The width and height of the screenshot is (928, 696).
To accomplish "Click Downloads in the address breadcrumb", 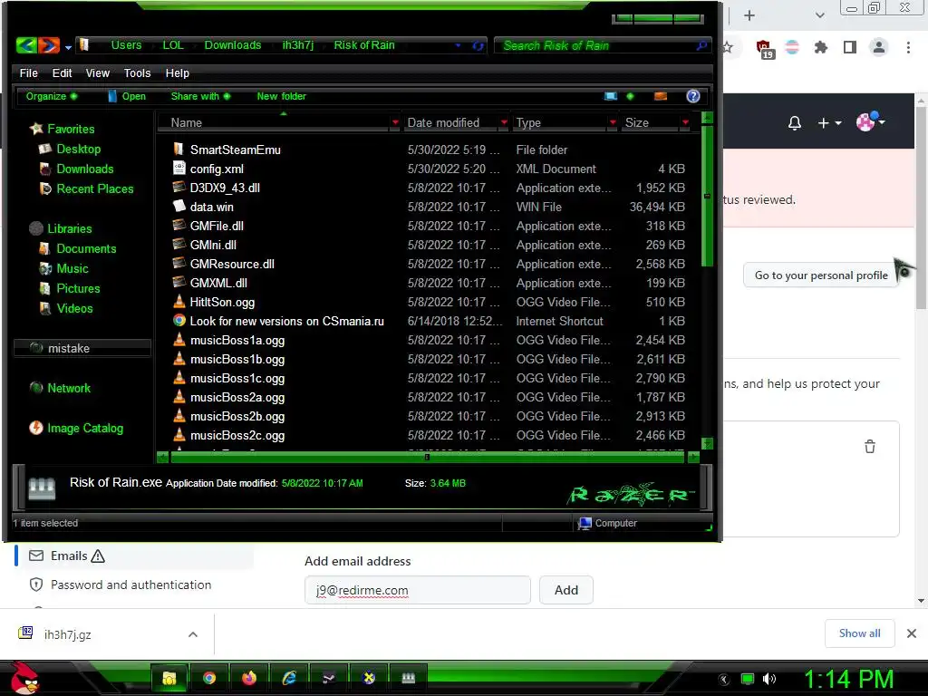I will [x=233, y=45].
